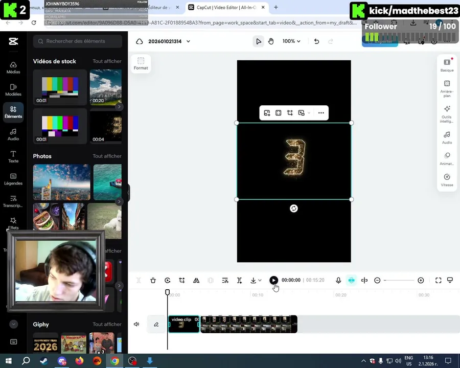Viewport: 460px width, 368px height.
Task: Click the rotate handle below the clip
Action: click(x=294, y=209)
